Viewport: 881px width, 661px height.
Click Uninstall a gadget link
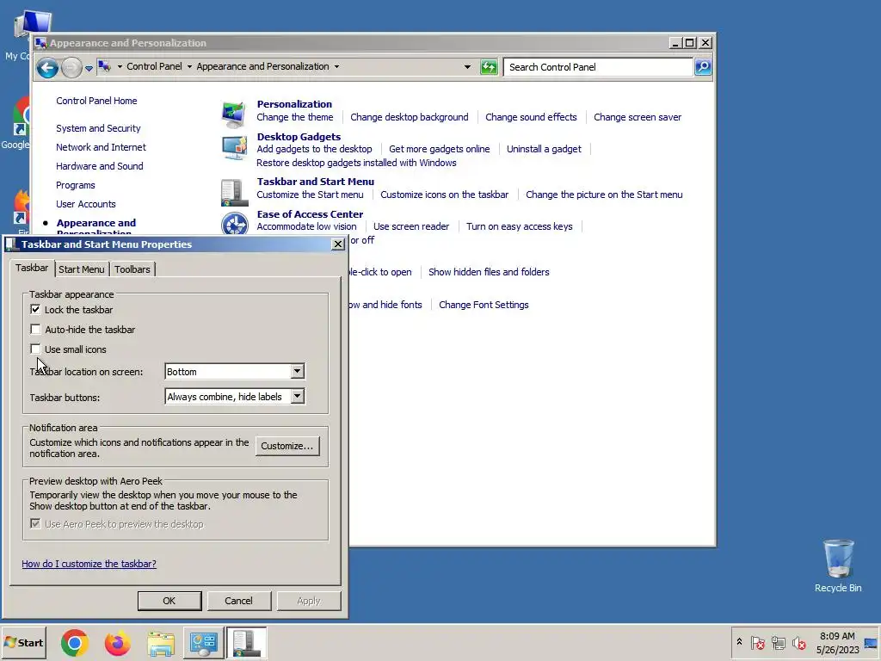click(x=544, y=149)
